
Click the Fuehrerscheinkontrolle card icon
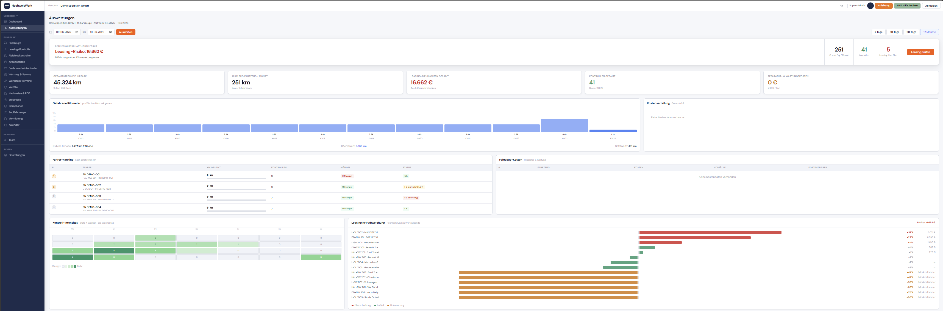click(5, 68)
